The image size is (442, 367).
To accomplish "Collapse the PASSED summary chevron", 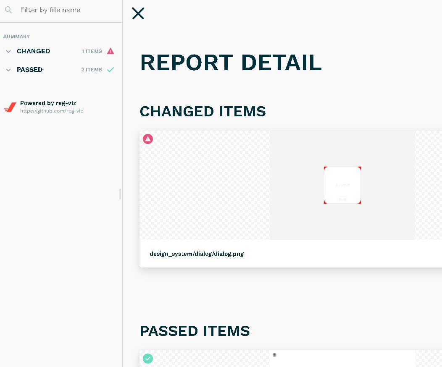I will click(x=8, y=70).
